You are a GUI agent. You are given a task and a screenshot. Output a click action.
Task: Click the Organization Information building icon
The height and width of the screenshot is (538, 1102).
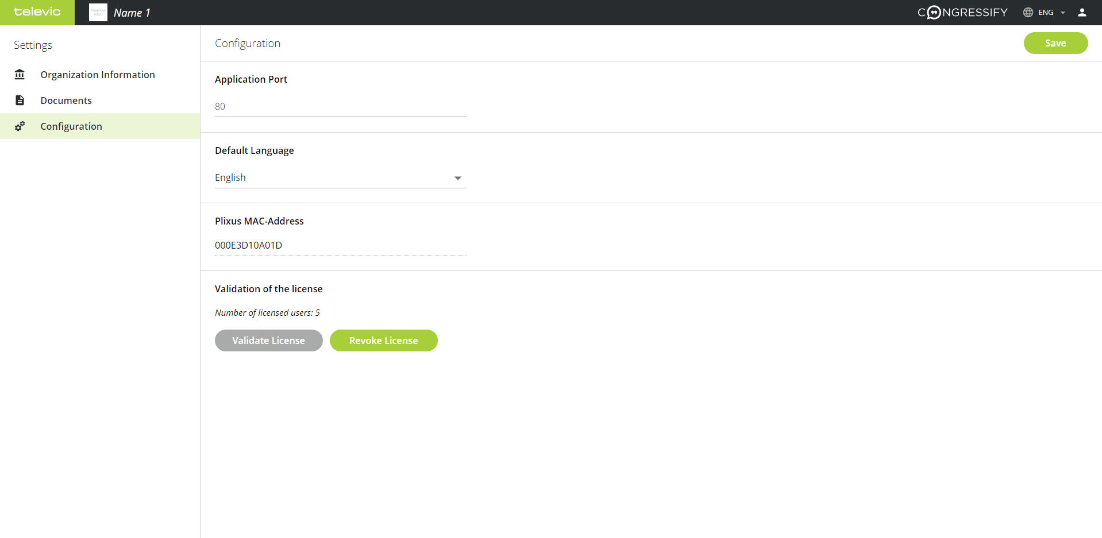[x=20, y=75]
